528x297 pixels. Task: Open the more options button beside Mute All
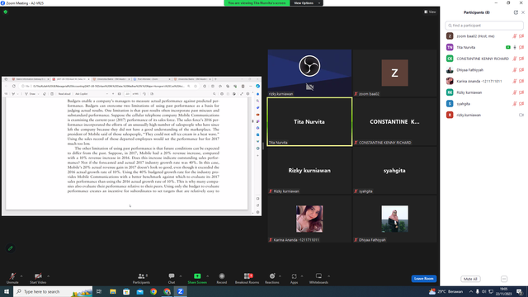click(504, 279)
